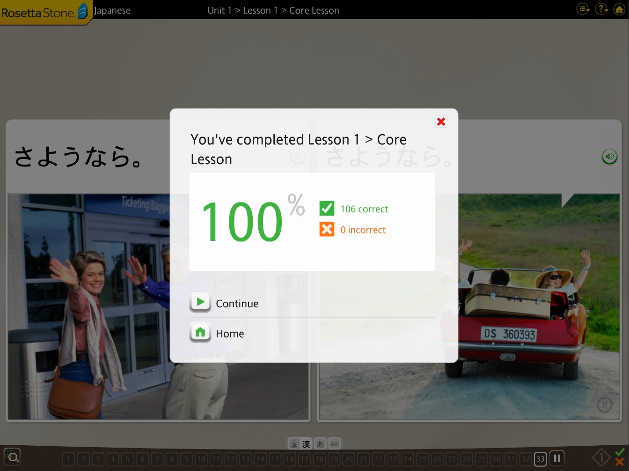
Task: Click the orange X in the bottom corner
Action: pos(620,462)
